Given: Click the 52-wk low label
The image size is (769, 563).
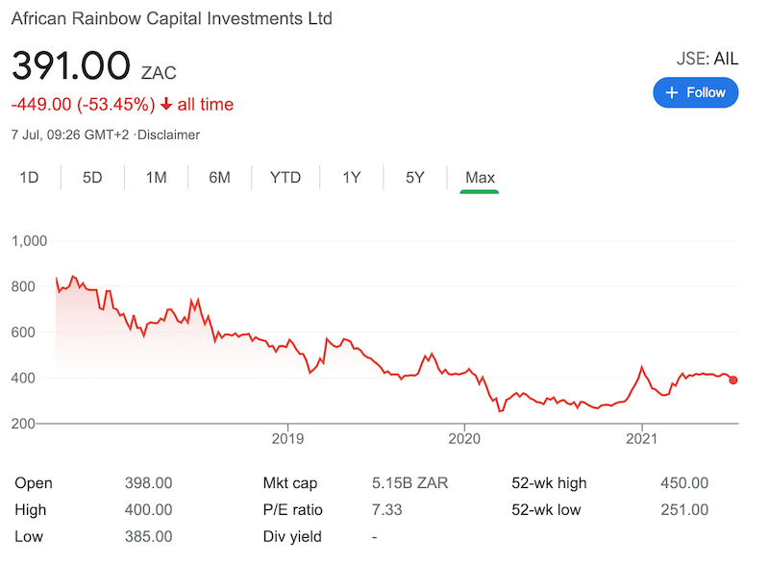Looking at the screenshot, I should 546,509.
